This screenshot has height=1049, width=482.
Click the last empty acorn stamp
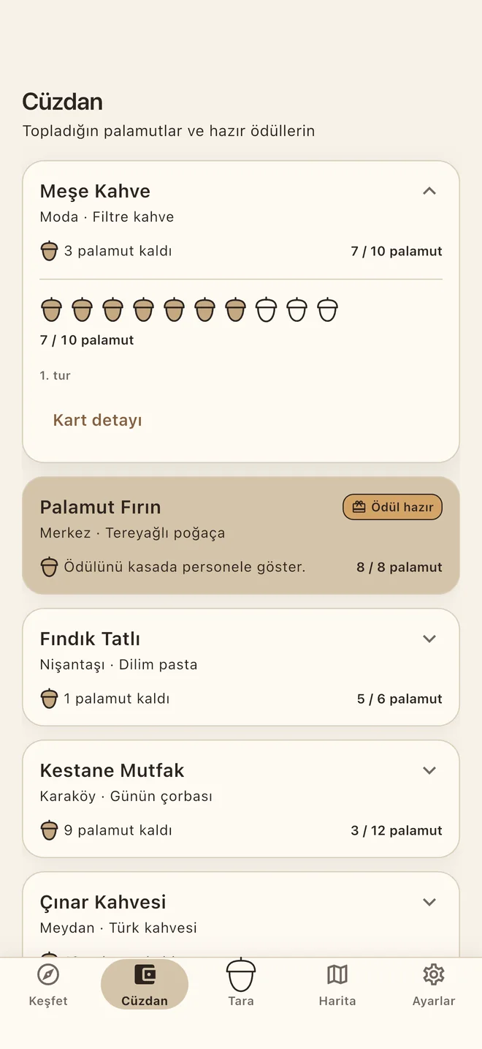tap(327, 309)
